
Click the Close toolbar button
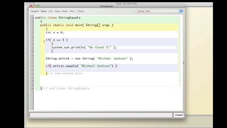pos(81,11)
